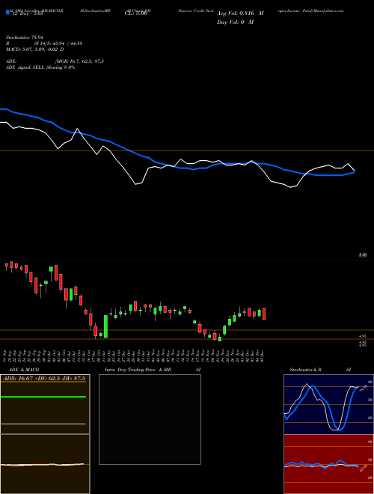This screenshot has height=494, width=374.
Task: Click the blue Stochastics chart panel
Action: (328, 404)
